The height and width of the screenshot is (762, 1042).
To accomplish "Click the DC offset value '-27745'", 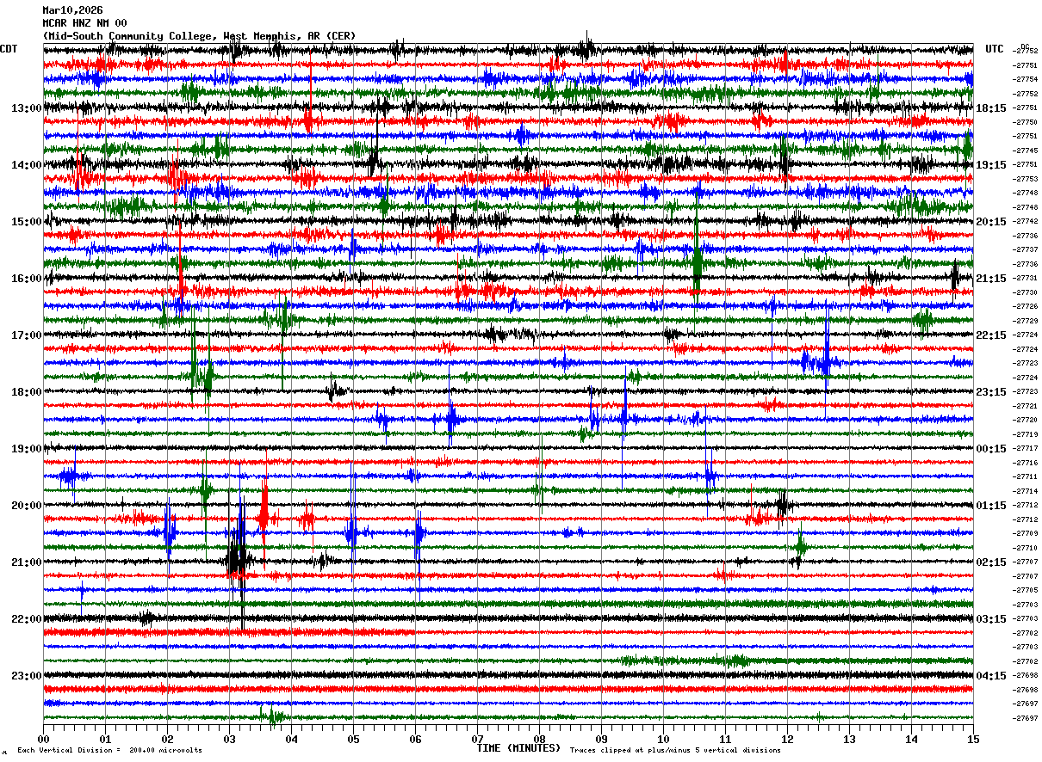I will 1026,151.
